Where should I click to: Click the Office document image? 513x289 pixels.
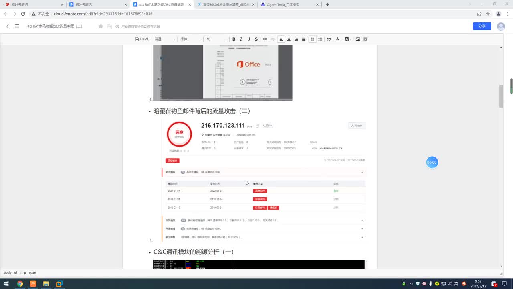[223, 73]
